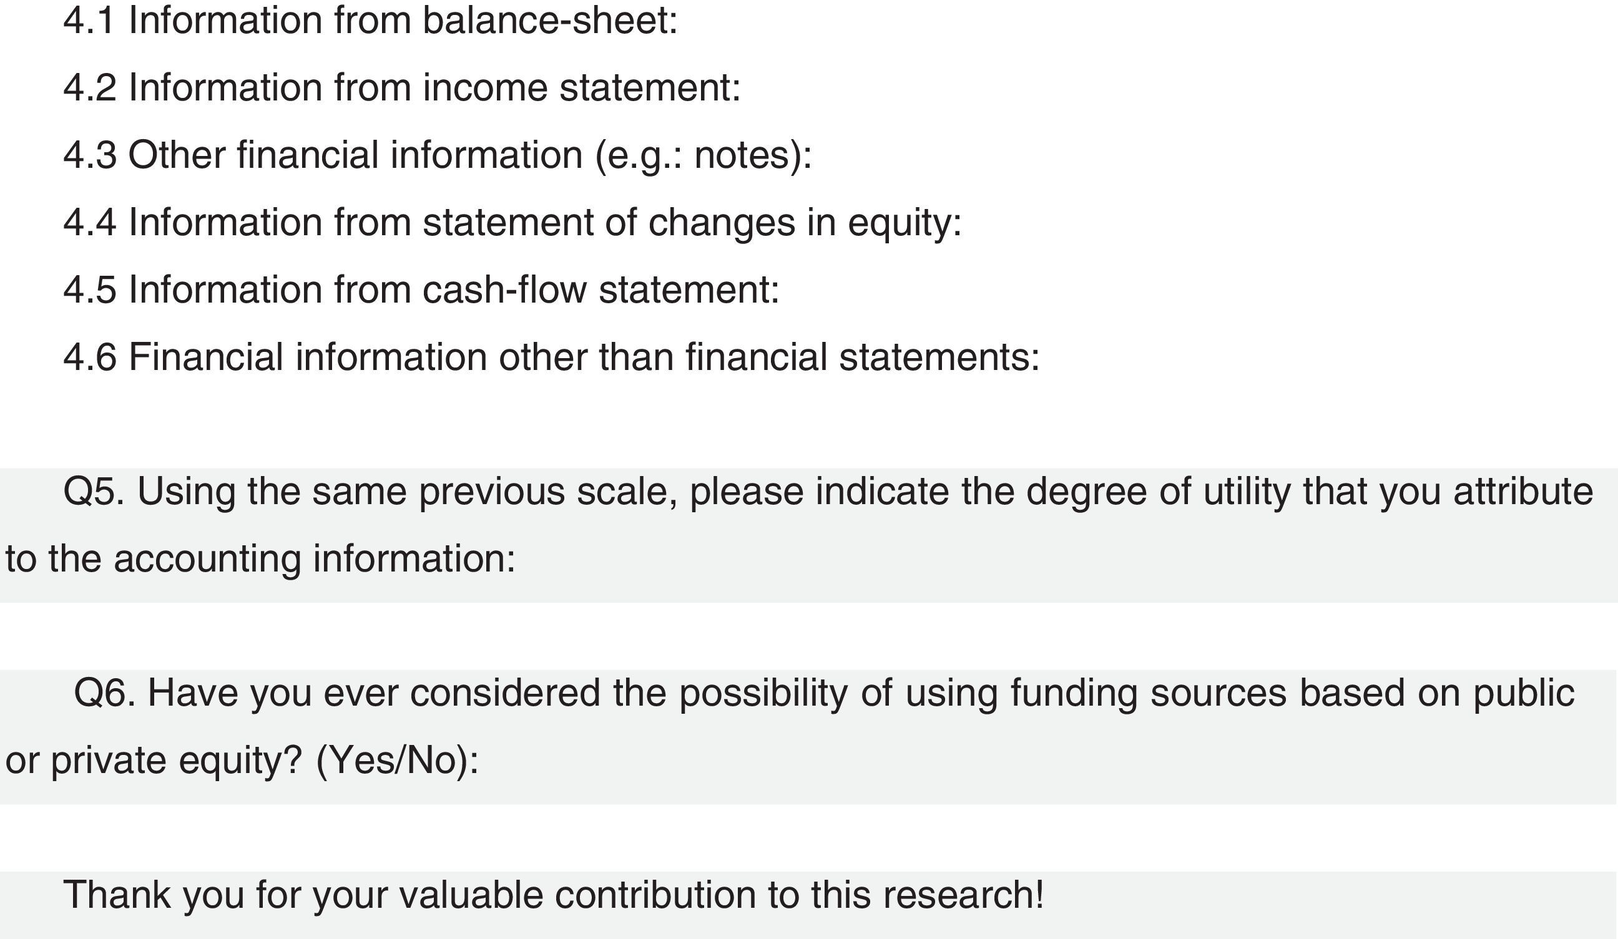Viewport: 1618px width, 939px height.
Task: Click the 4.2 income statement line
Action: 402,88
